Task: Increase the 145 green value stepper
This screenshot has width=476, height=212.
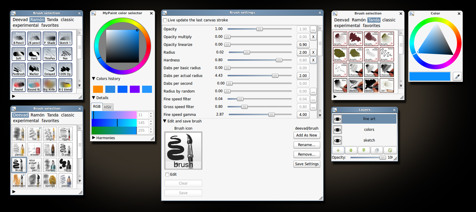Action: pyautogui.click(x=151, y=122)
